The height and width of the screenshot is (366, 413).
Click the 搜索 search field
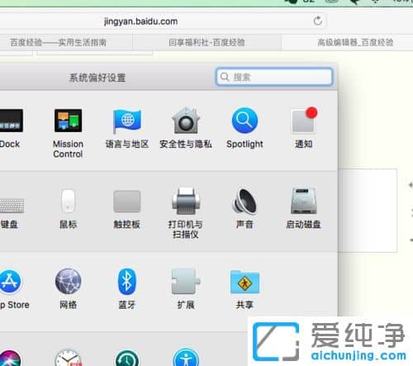(x=274, y=77)
